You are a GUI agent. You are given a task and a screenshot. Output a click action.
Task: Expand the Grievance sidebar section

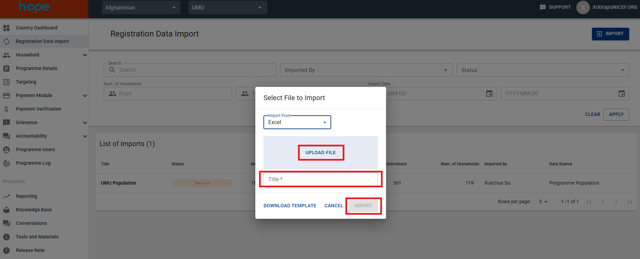click(85, 123)
